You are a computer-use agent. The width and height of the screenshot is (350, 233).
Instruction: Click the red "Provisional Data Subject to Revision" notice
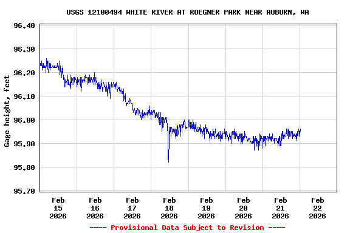[x=187, y=228]
